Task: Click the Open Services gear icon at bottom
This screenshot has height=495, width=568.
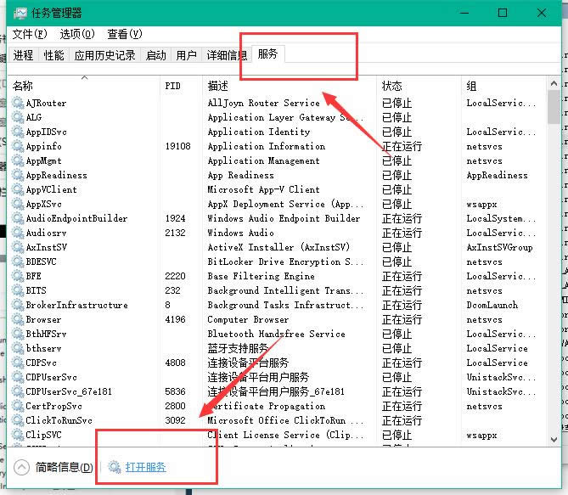Action: [115, 467]
